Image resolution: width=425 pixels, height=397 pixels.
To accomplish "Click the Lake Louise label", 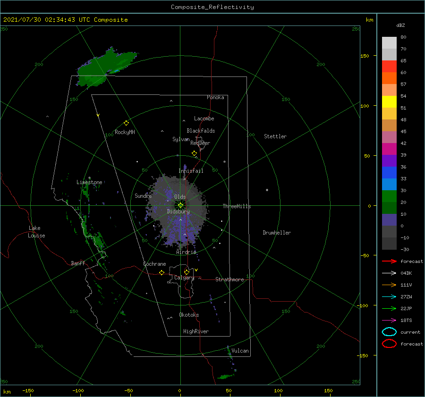I will pyautogui.click(x=36, y=232).
